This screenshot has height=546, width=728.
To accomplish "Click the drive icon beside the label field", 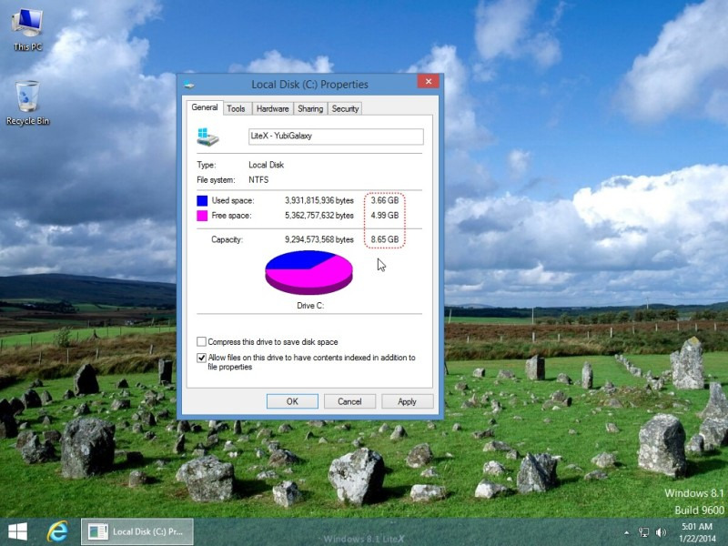I will pos(207,137).
